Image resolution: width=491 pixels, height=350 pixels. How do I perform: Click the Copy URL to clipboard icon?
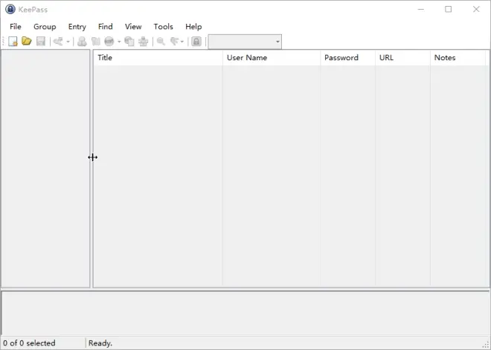point(129,42)
